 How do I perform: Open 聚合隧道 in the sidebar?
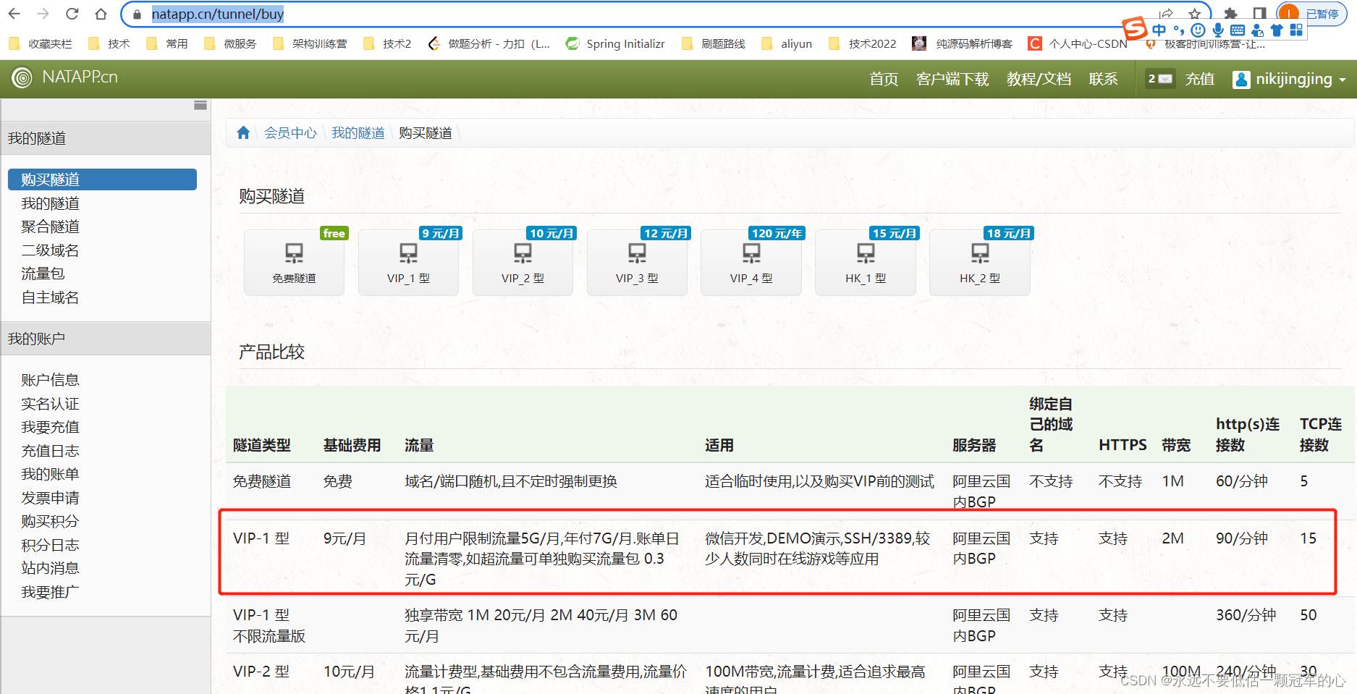[x=51, y=227]
